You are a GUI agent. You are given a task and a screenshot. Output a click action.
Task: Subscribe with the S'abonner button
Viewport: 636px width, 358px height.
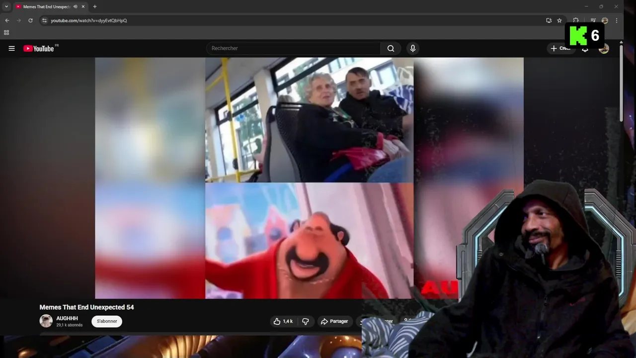pyautogui.click(x=107, y=321)
